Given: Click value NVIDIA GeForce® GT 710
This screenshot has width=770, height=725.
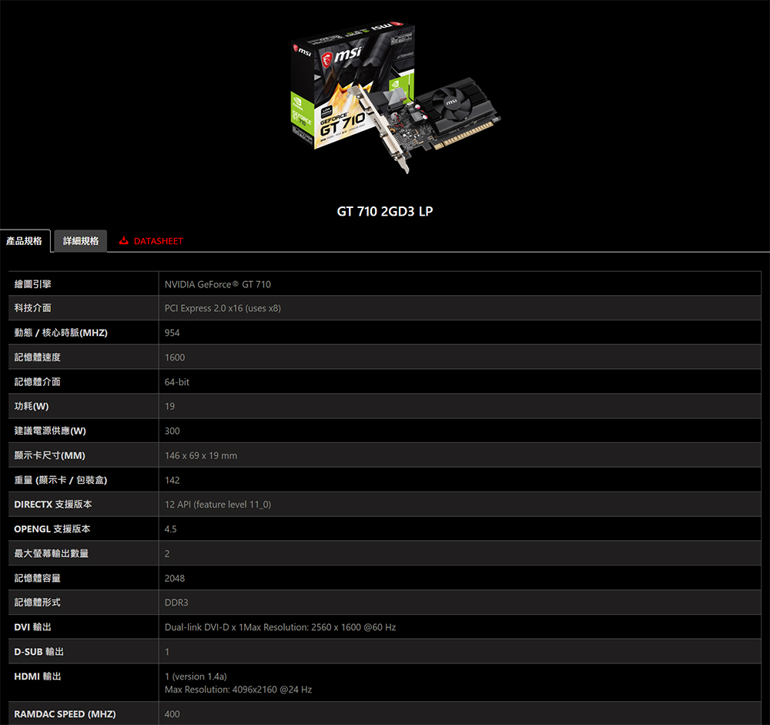Looking at the screenshot, I should (x=218, y=284).
